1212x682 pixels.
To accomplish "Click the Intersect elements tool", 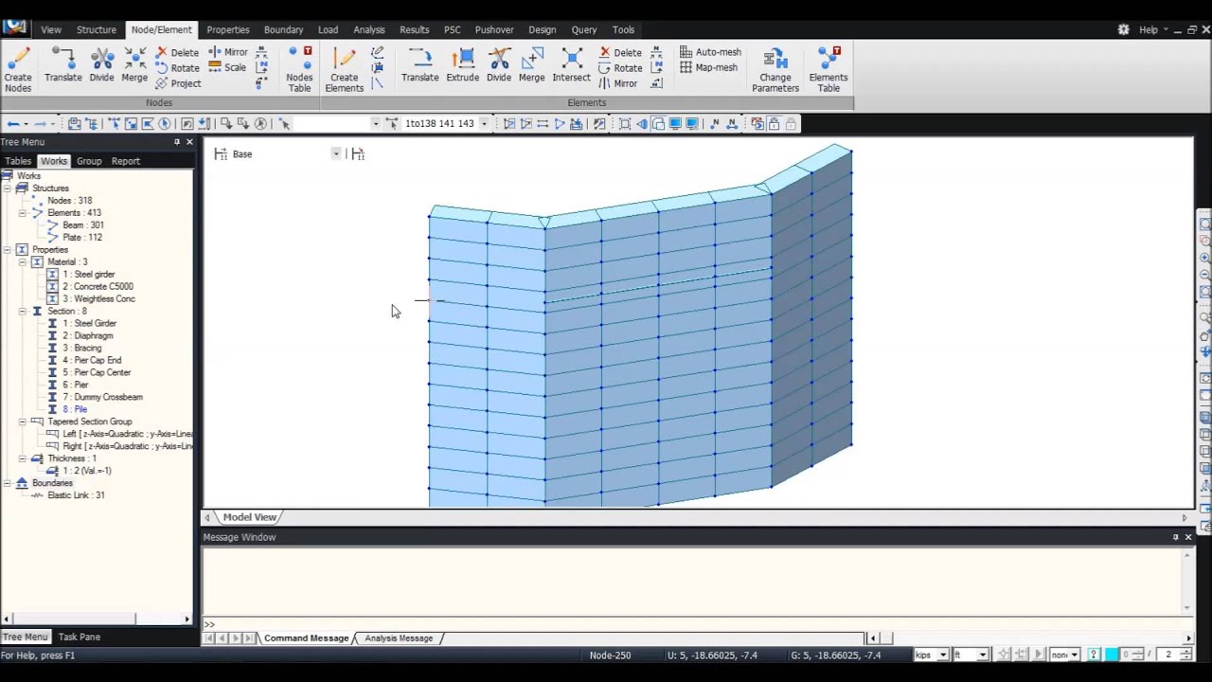I will click(571, 65).
